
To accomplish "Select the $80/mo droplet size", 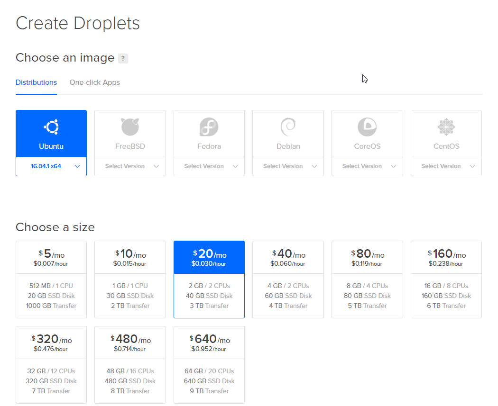I will 367,280.
